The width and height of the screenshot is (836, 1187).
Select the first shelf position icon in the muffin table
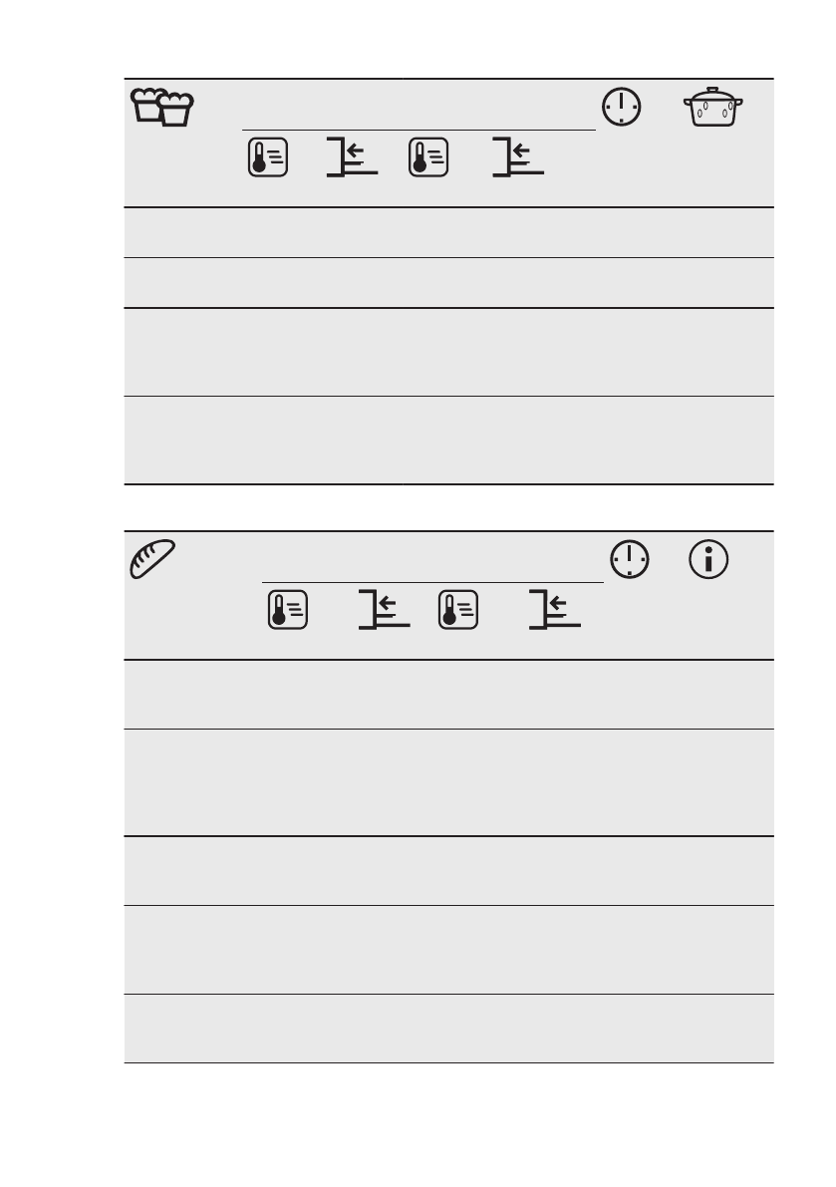point(352,157)
